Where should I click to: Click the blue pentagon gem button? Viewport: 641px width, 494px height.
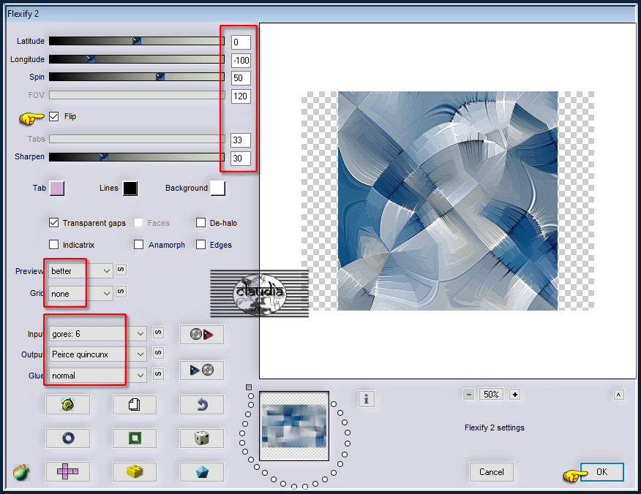pyautogui.click(x=201, y=471)
